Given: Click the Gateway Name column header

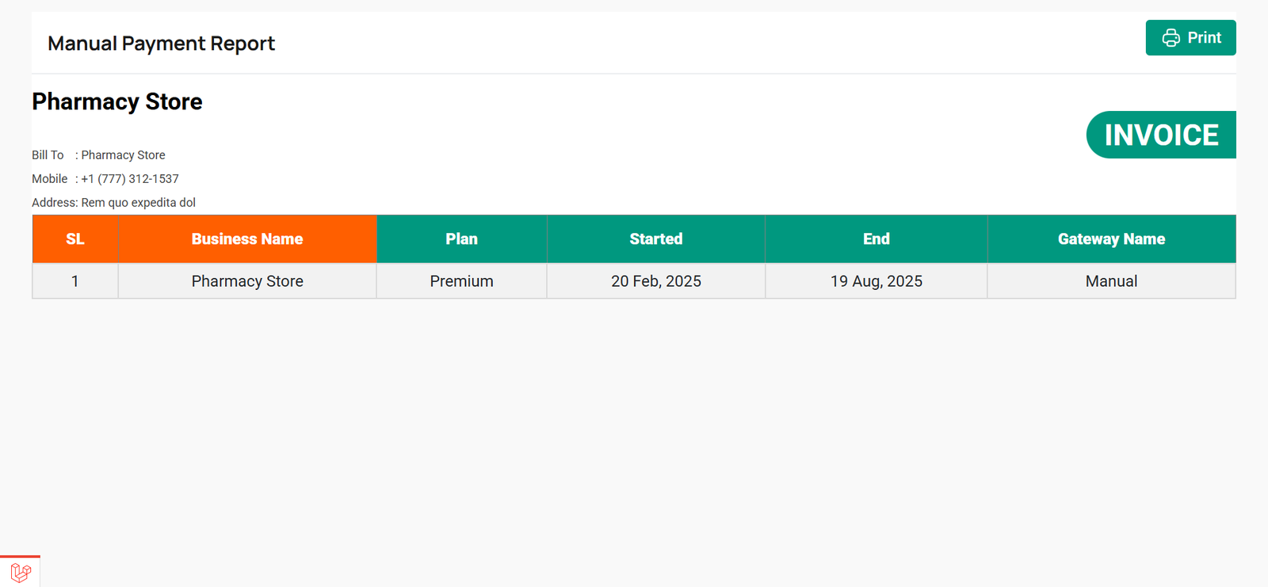Looking at the screenshot, I should tap(1111, 239).
